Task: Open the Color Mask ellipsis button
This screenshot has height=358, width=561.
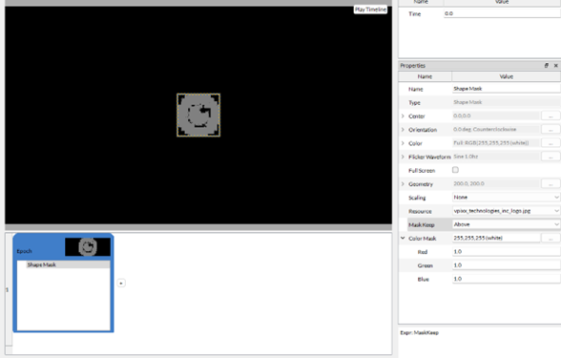Action: tap(551, 238)
